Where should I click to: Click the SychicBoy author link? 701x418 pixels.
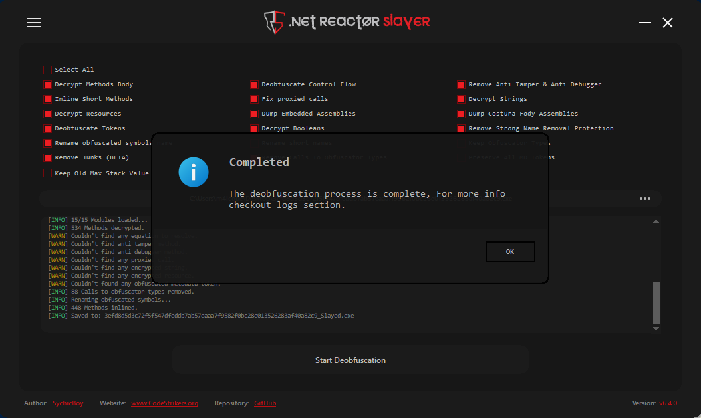(x=67, y=403)
